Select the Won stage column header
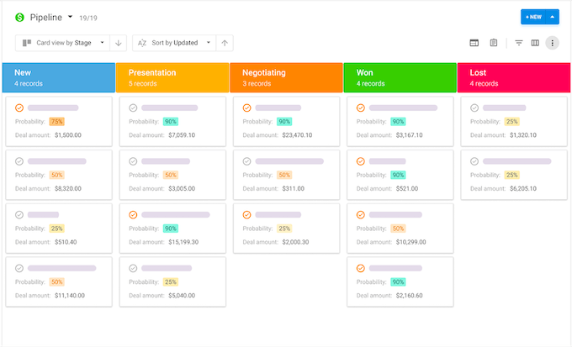 [x=399, y=77]
